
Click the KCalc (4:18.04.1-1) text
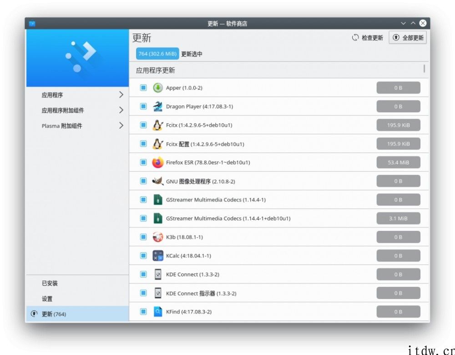coord(188,255)
